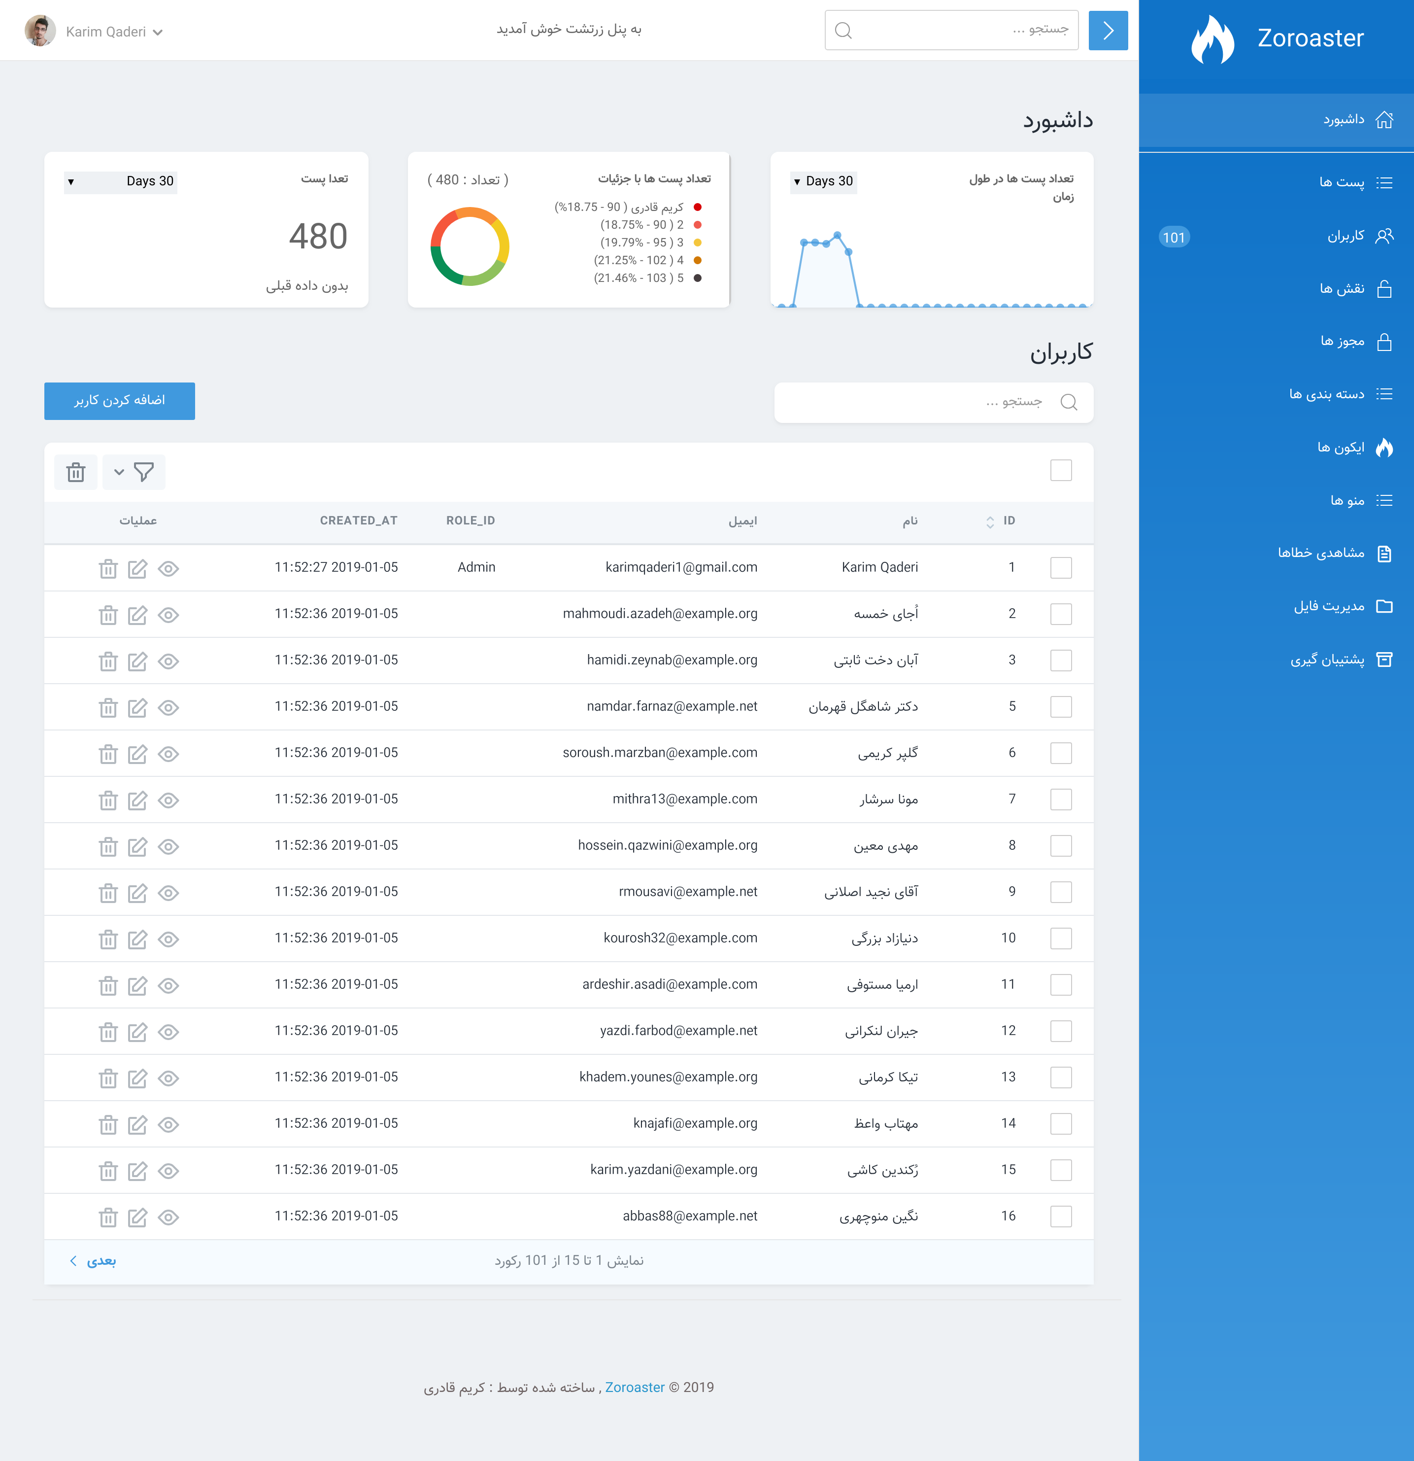Click the اضافه کردن کاربر add user button
The height and width of the screenshot is (1461, 1414).
(x=119, y=401)
